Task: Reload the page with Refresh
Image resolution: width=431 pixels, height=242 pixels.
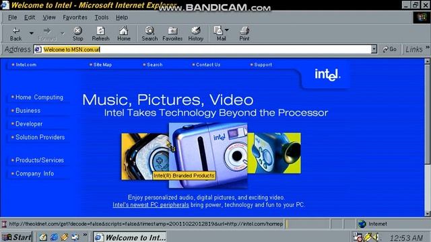Action: click(100, 34)
